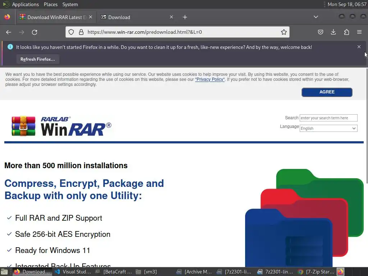Click the clock showing Mon Sep 18

pyautogui.click(x=347, y=4)
